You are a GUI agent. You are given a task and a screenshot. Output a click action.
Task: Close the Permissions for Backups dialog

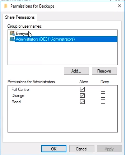tap(119, 6)
